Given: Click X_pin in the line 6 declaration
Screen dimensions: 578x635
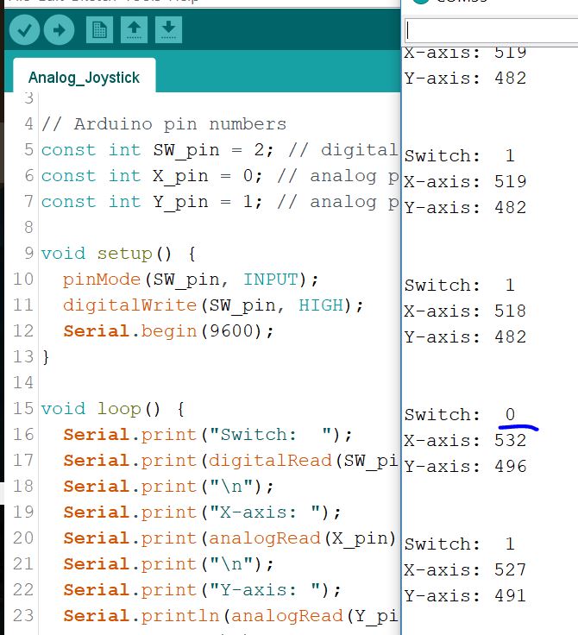Looking at the screenshot, I should (174, 176).
